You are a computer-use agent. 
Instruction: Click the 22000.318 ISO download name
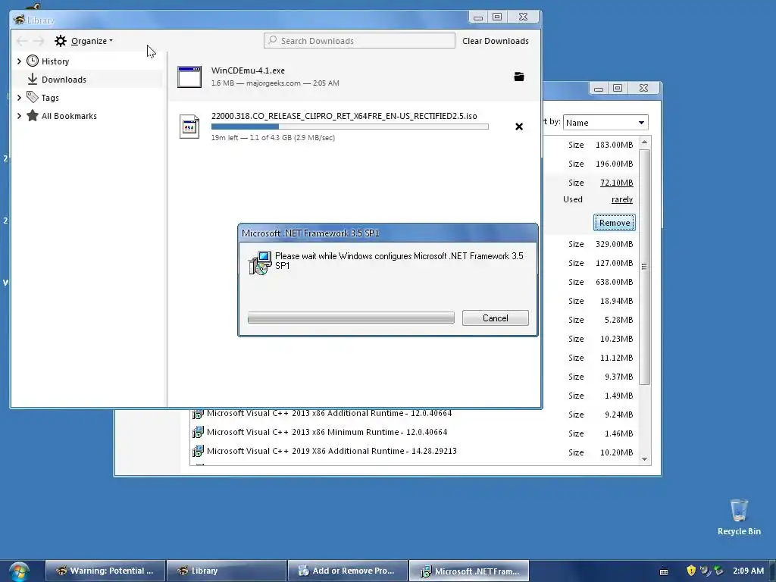344,116
